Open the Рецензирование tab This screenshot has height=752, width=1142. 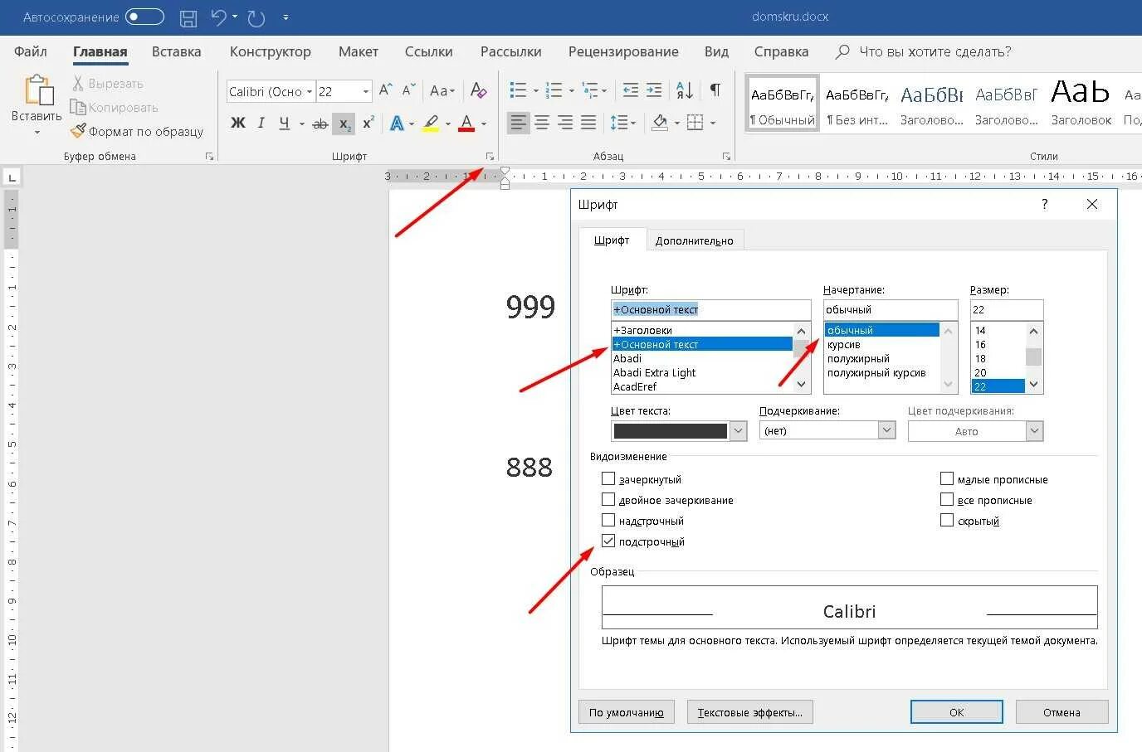(x=623, y=51)
